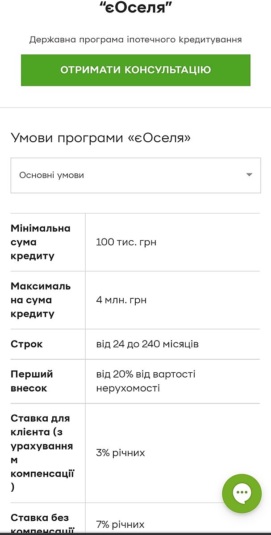Select the 'Строк' row label

point(27,344)
